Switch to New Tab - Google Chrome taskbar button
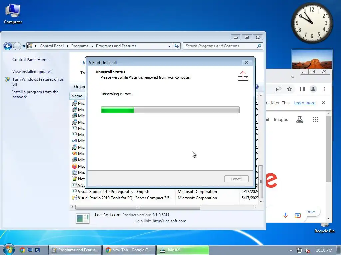Image resolution: width=341 pixels, height=255 pixels. 129,250
